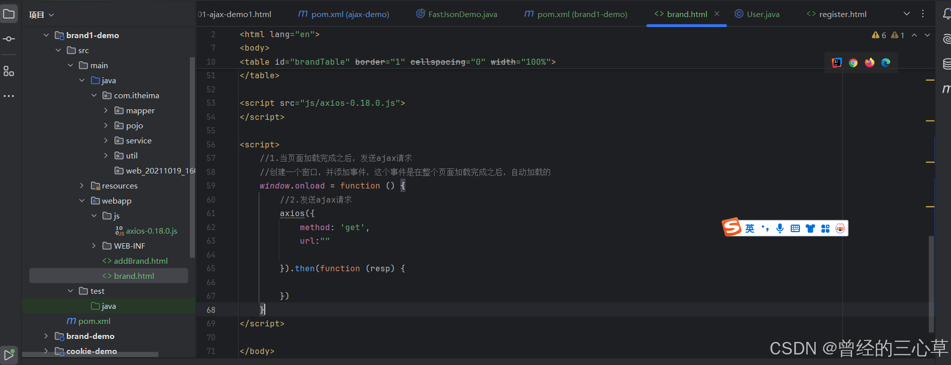Open brand.html in Firefox browser
Screen dimensions: 951x365
pyautogui.click(x=870, y=63)
